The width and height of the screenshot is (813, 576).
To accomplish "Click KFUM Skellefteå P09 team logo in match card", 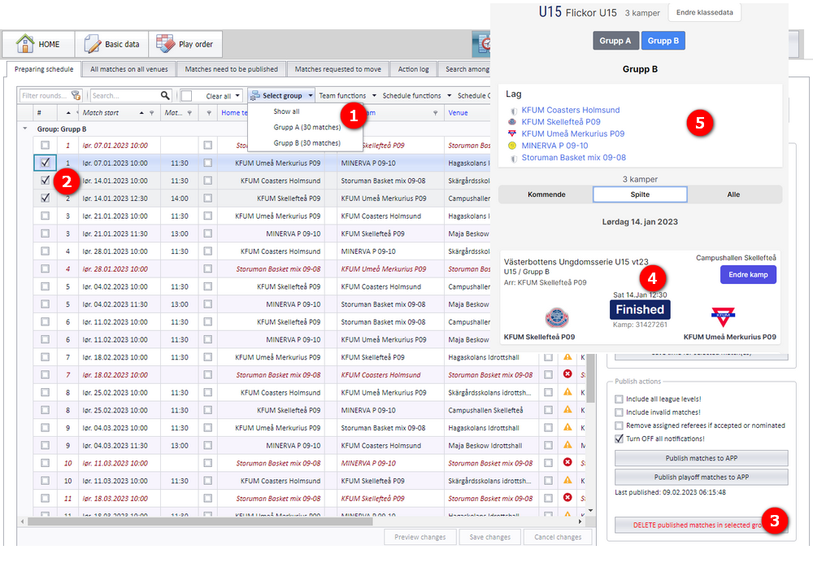I will (557, 317).
